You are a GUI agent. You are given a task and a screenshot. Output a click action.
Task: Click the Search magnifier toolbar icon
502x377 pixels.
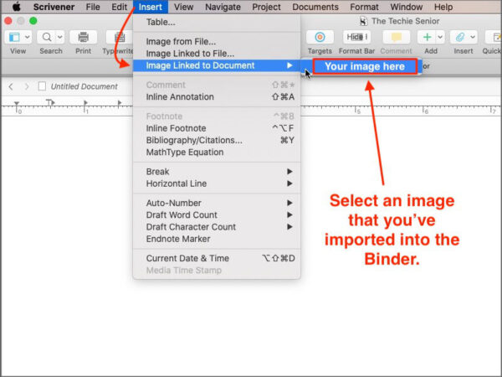click(x=47, y=37)
